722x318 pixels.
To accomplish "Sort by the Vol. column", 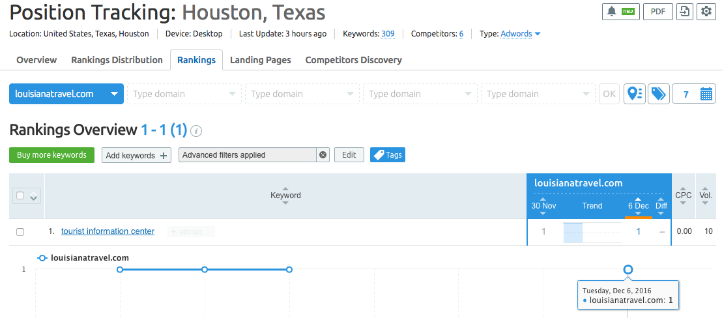I will pos(706,195).
